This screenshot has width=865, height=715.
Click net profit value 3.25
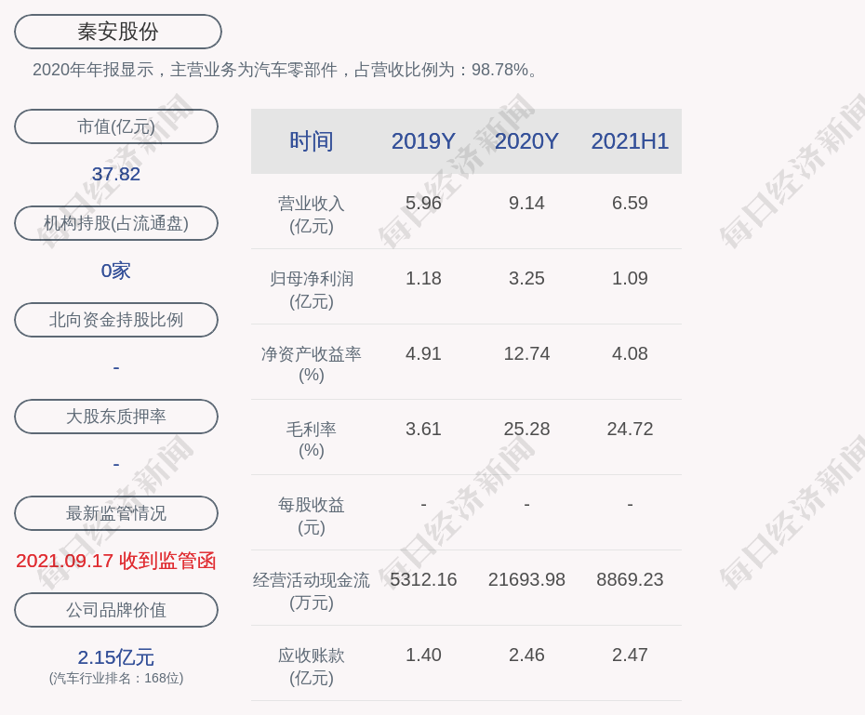526,278
